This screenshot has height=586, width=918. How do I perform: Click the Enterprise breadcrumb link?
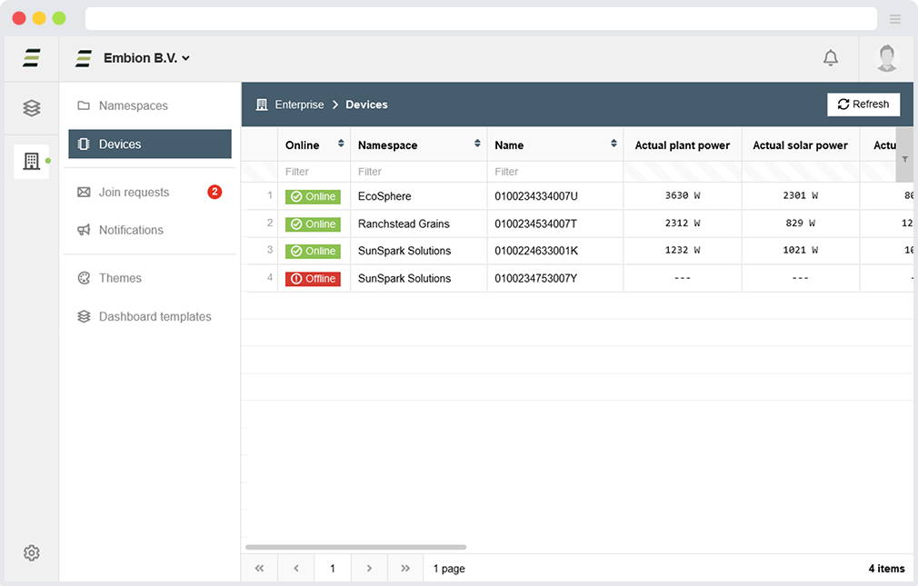point(299,104)
